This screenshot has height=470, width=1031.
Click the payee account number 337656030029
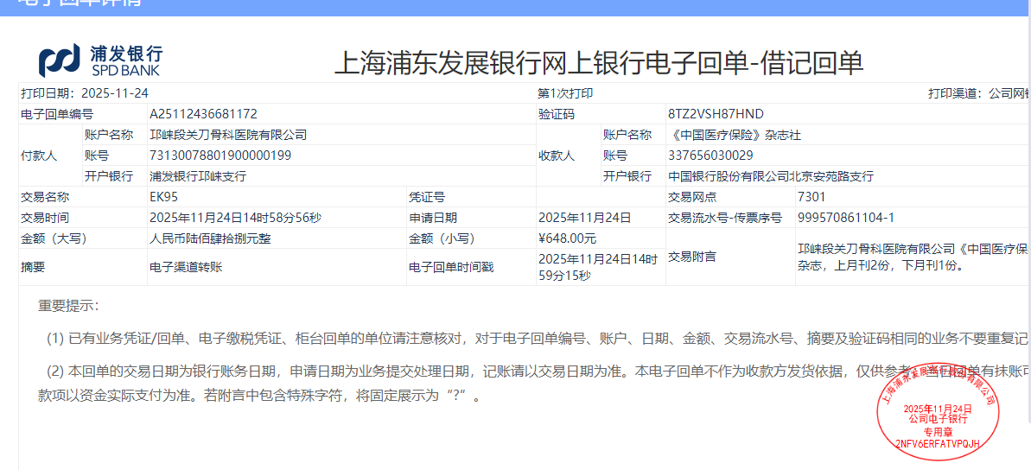(x=710, y=156)
